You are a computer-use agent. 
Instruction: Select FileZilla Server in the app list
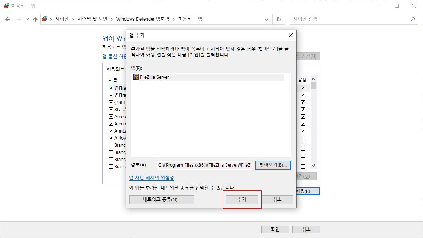[208, 77]
